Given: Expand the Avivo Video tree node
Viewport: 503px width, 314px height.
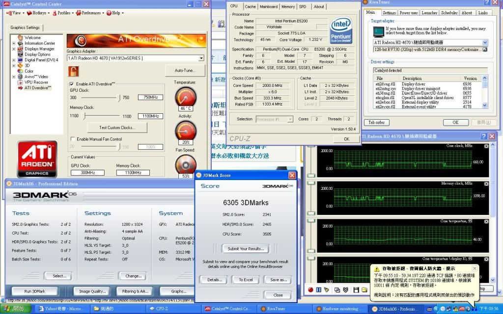Looking at the screenshot, I should [x=14, y=77].
